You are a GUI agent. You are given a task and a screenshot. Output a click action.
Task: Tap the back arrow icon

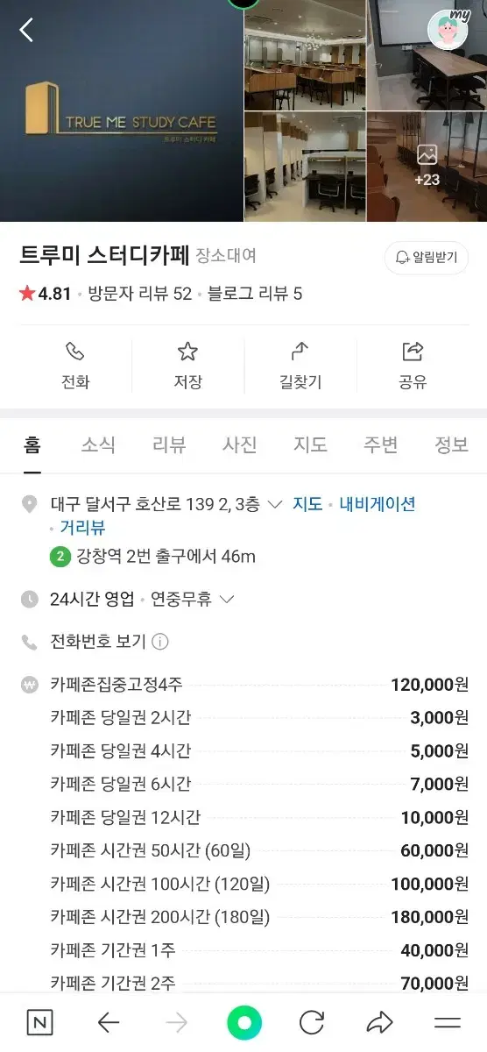[x=26, y=30]
